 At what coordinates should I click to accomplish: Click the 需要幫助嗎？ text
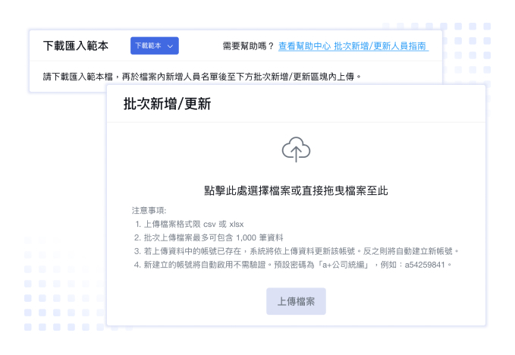point(248,46)
